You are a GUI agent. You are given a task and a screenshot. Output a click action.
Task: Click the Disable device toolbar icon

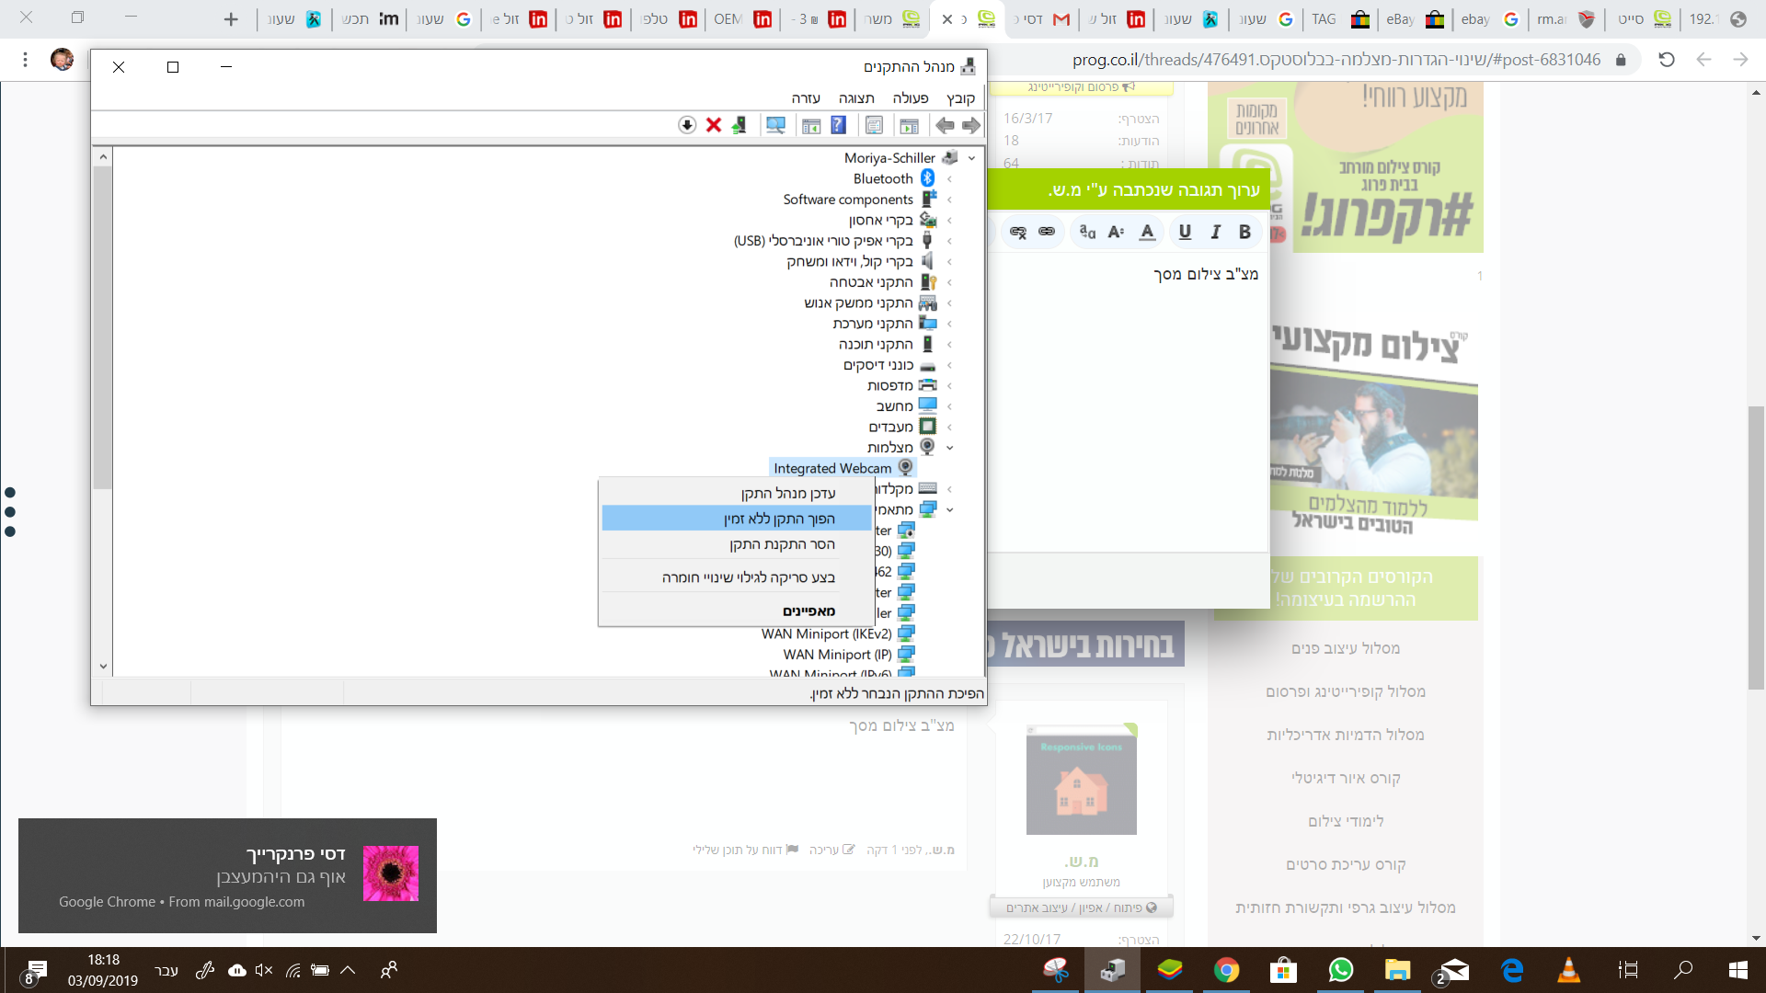coord(687,125)
